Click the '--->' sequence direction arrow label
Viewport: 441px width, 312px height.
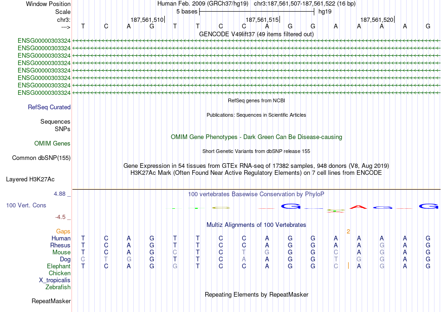tap(65, 27)
